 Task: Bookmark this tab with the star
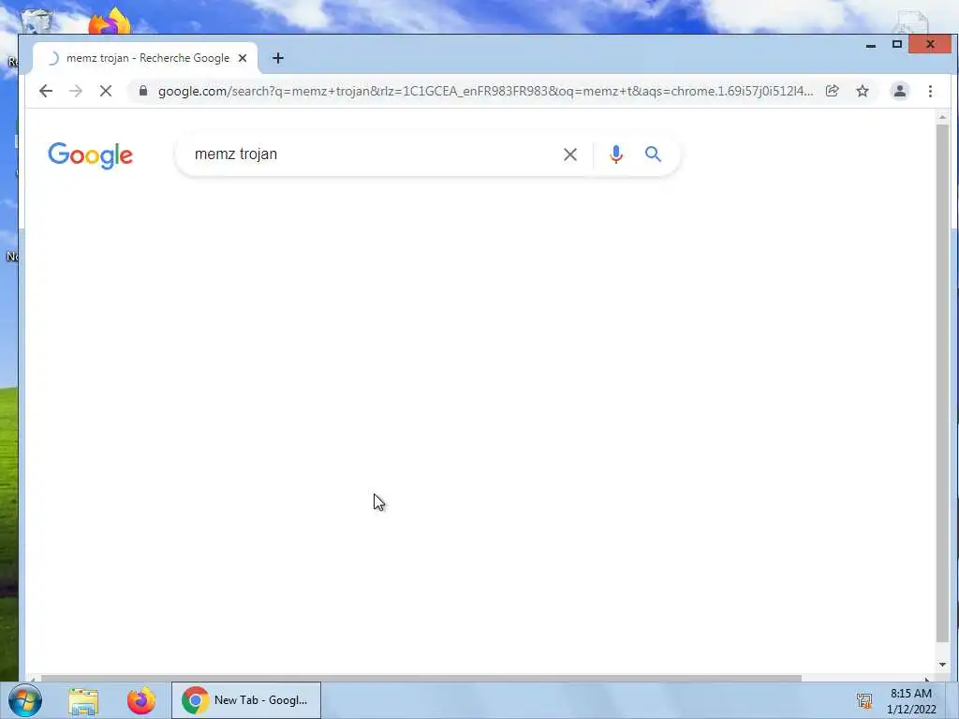pos(863,91)
